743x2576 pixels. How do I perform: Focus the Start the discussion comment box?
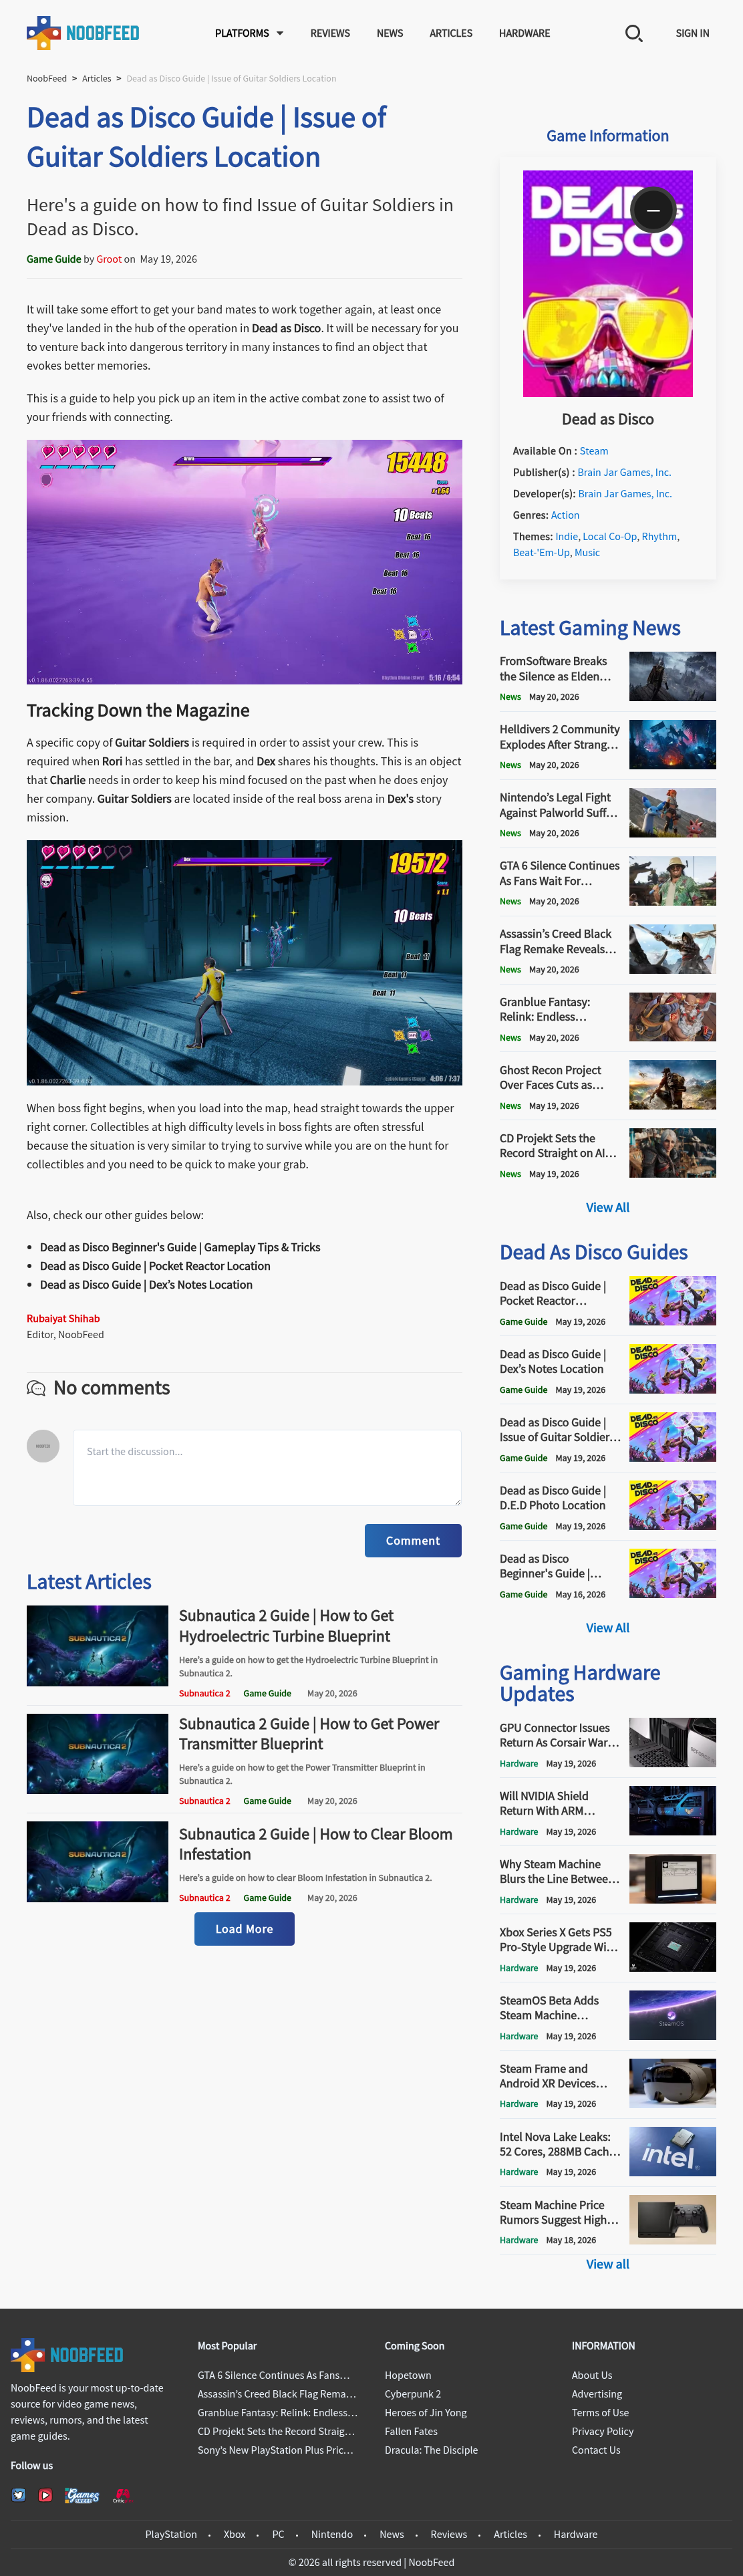[267, 1467]
